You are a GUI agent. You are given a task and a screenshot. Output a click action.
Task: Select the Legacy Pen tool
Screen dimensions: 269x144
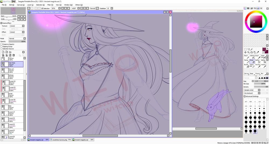click(x=252, y=66)
